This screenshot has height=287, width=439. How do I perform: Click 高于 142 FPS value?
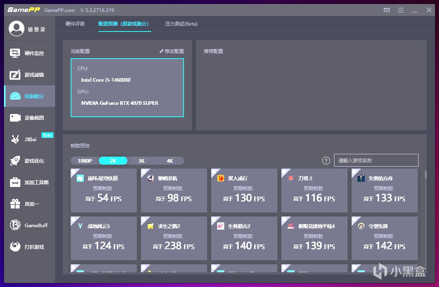(384, 246)
